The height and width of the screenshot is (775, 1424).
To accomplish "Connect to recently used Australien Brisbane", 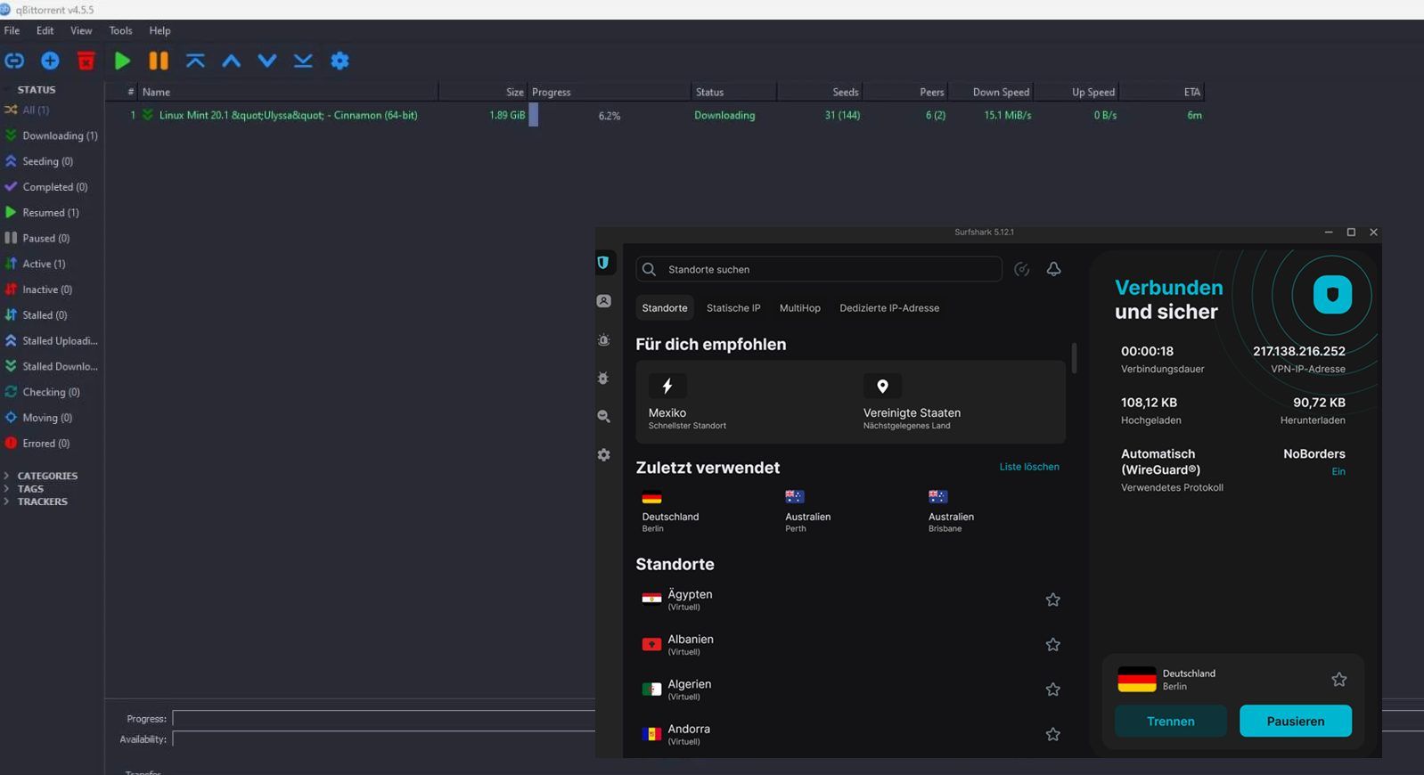I will (951, 511).
